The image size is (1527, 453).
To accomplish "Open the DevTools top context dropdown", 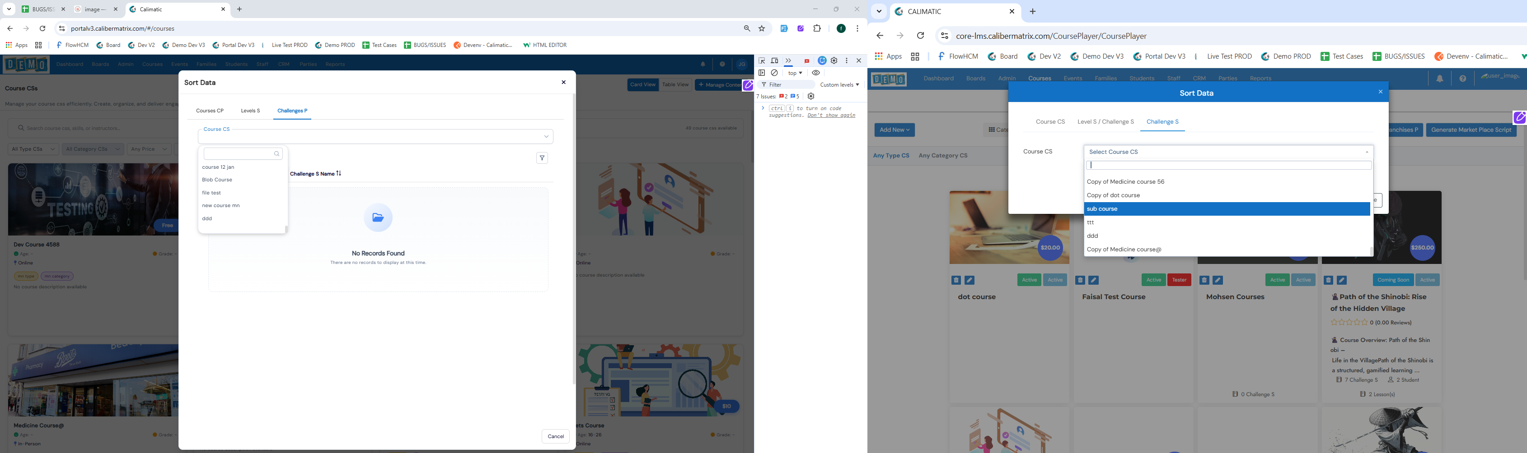I will point(795,73).
